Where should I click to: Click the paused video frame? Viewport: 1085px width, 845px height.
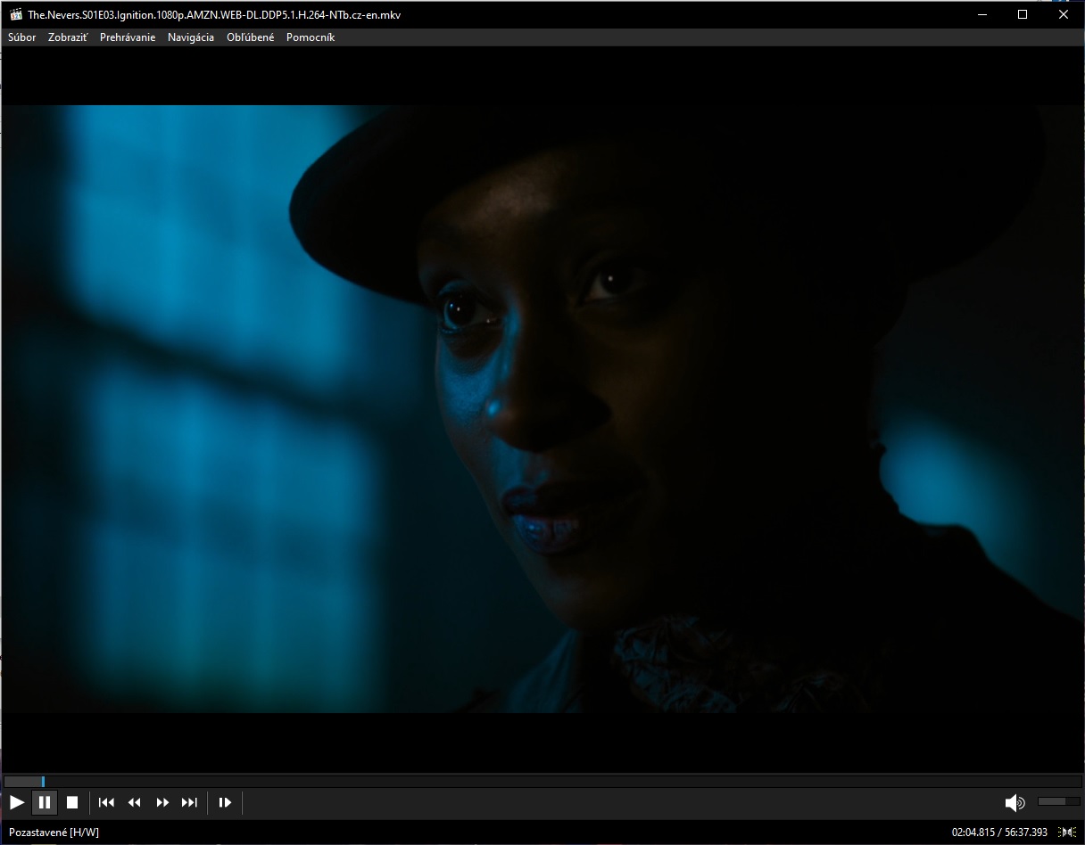pos(542,409)
